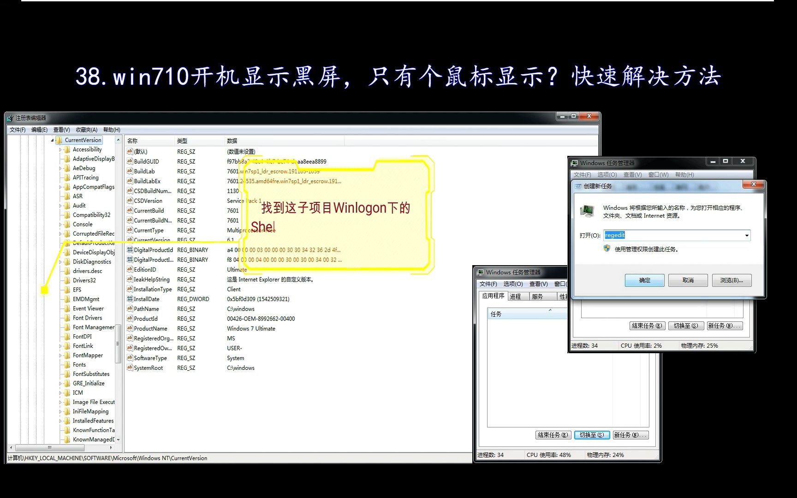The height and width of the screenshot is (498, 797).
Task: Expand the AppCompatFlags key
Action: [60, 187]
